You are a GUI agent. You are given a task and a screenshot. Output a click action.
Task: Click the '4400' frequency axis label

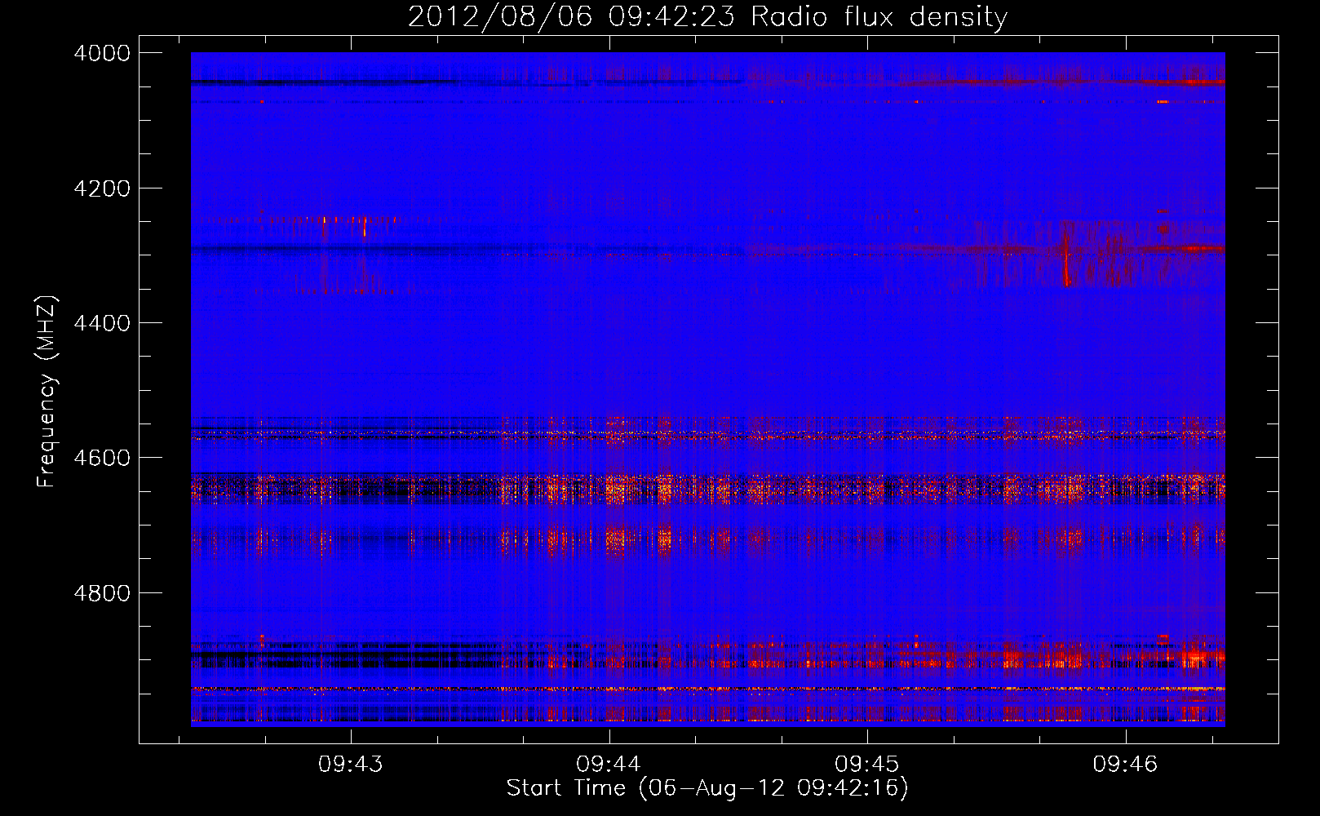click(x=102, y=323)
